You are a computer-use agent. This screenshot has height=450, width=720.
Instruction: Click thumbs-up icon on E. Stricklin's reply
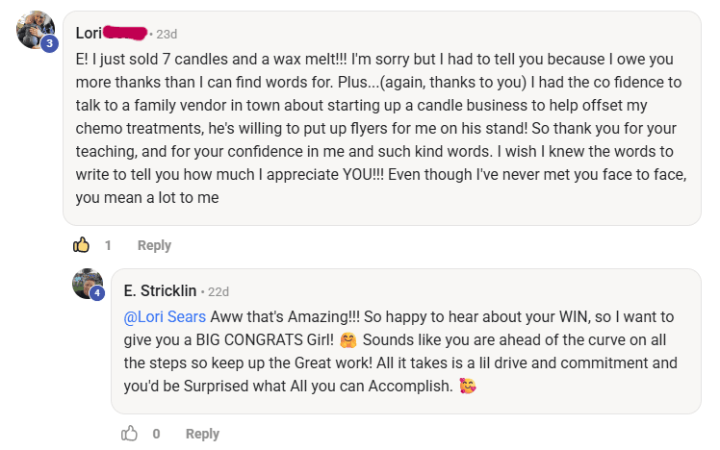[130, 434]
